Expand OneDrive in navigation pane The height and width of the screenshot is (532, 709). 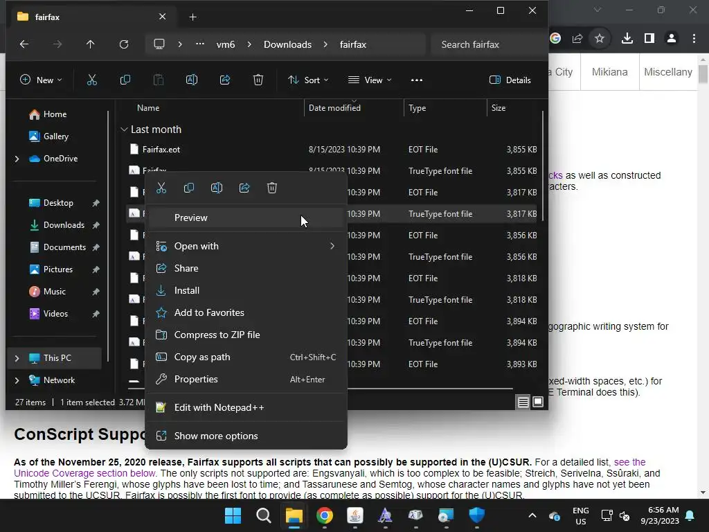pos(17,159)
